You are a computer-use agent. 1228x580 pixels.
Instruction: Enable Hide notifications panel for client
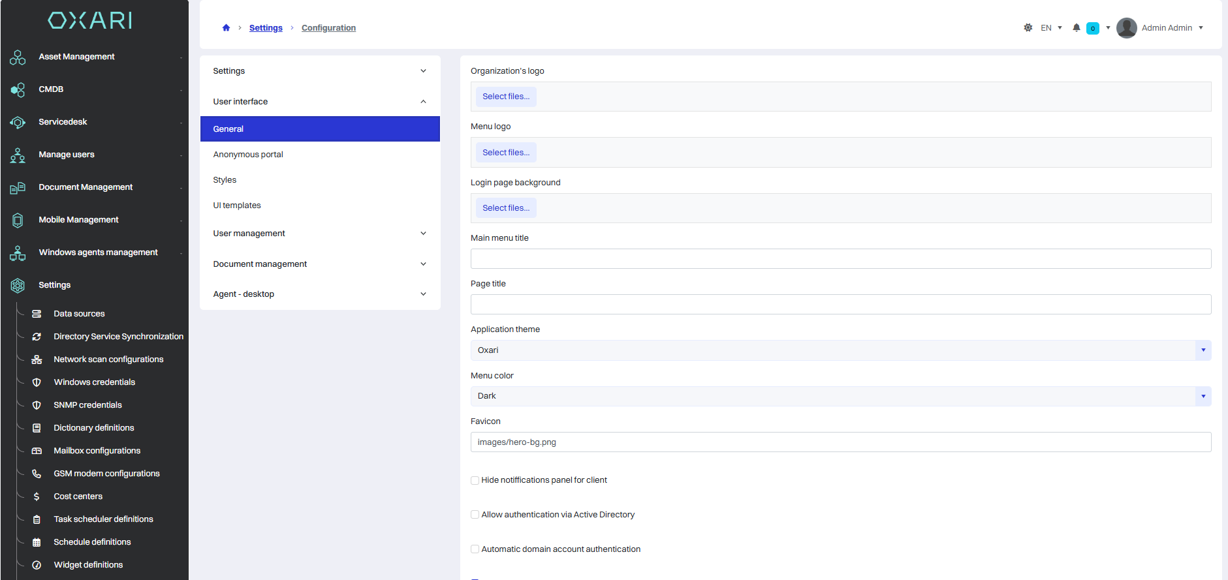pyautogui.click(x=475, y=481)
